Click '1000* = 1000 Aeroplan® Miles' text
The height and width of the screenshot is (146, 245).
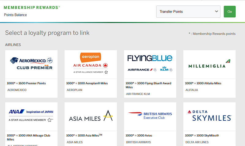[x=87, y=83]
